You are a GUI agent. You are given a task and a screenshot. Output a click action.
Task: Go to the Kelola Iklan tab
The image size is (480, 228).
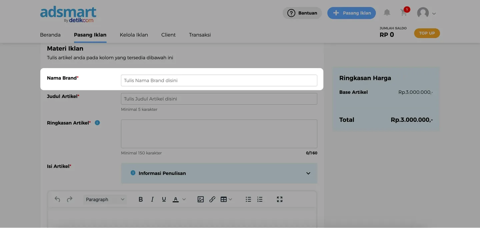[134, 35]
